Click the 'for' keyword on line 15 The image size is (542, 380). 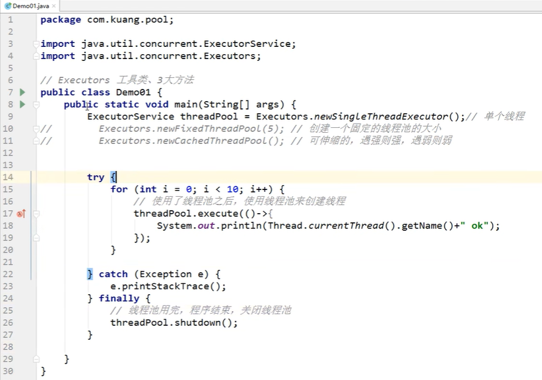119,189
